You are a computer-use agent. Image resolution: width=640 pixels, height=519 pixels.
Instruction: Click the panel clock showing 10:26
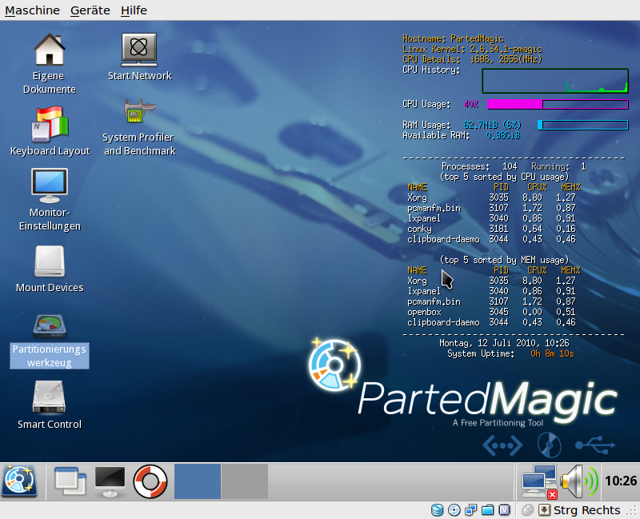pos(621,481)
